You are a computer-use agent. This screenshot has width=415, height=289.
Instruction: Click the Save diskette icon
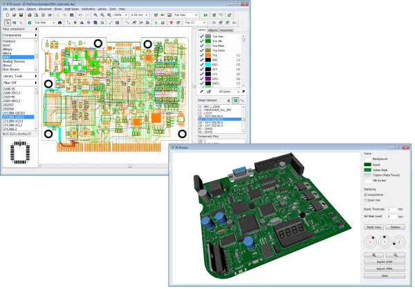click(x=20, y=14)
